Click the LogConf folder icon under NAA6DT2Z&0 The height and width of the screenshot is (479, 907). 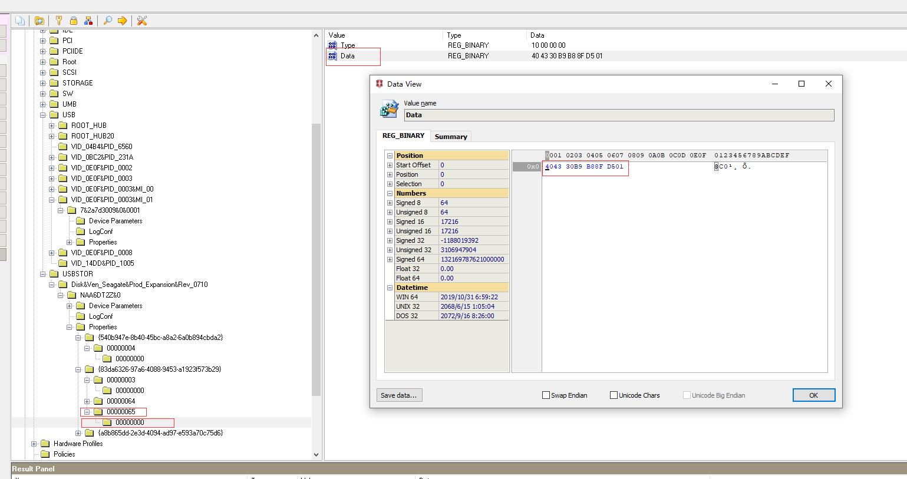pyautogui.click(x=81, y=316)
